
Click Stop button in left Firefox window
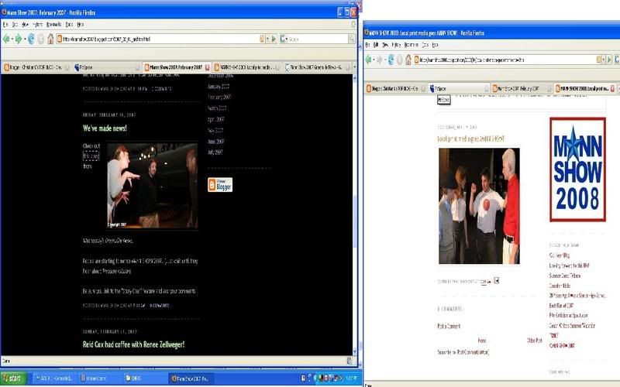click(41, 39)
